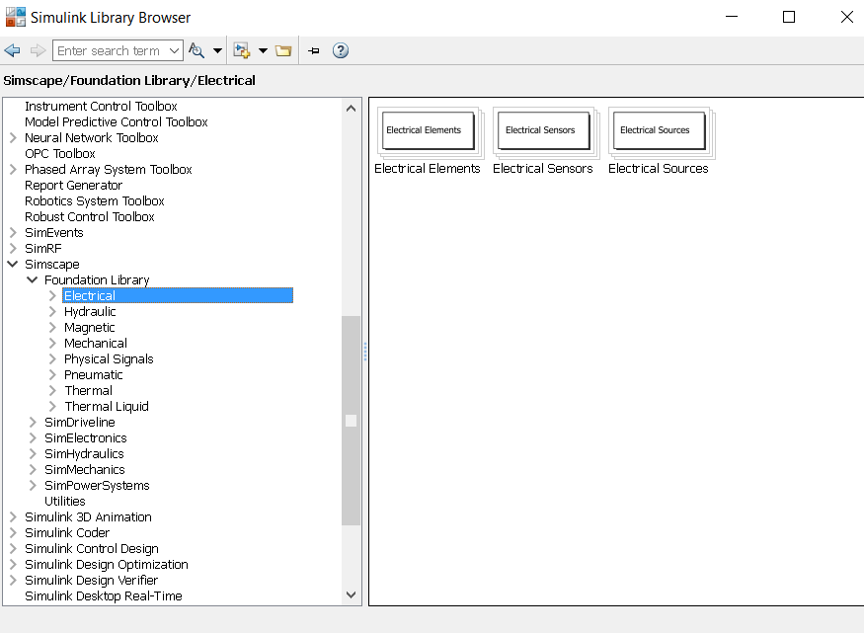This screenshot has width=864, height=633.
Task: Select Simulink Design Optimization entry
Action: (x=107, y=565)
